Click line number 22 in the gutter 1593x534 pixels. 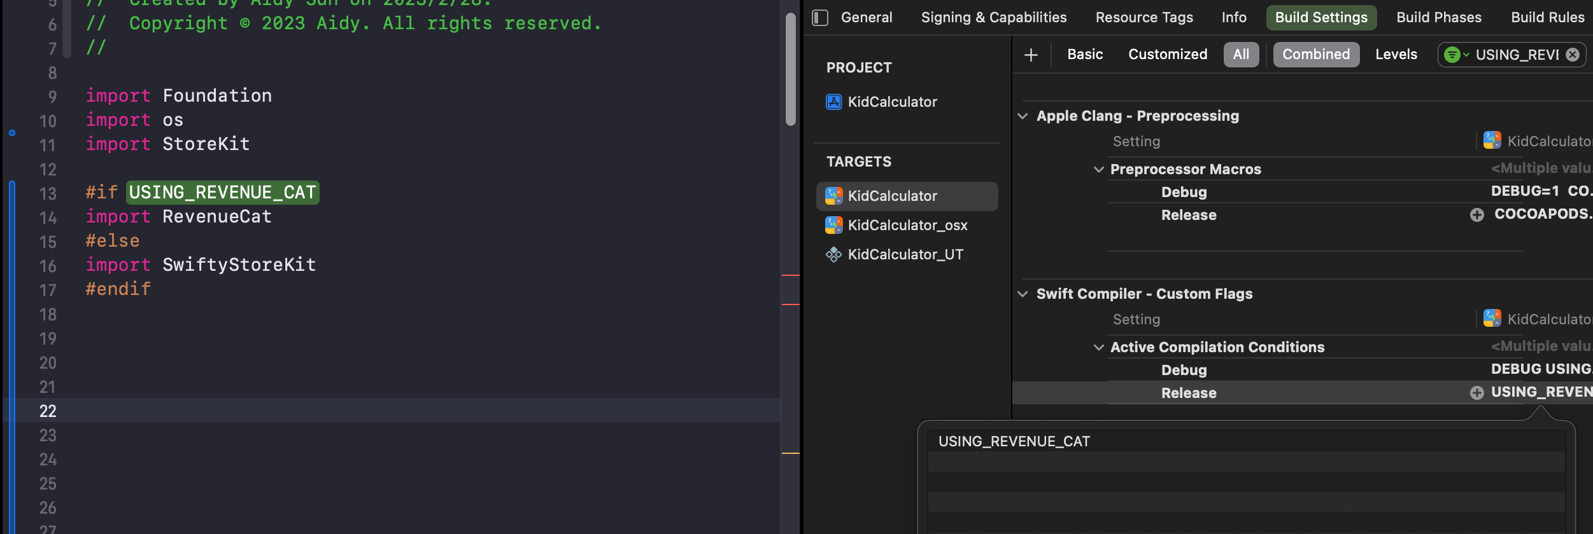point(48,411)
